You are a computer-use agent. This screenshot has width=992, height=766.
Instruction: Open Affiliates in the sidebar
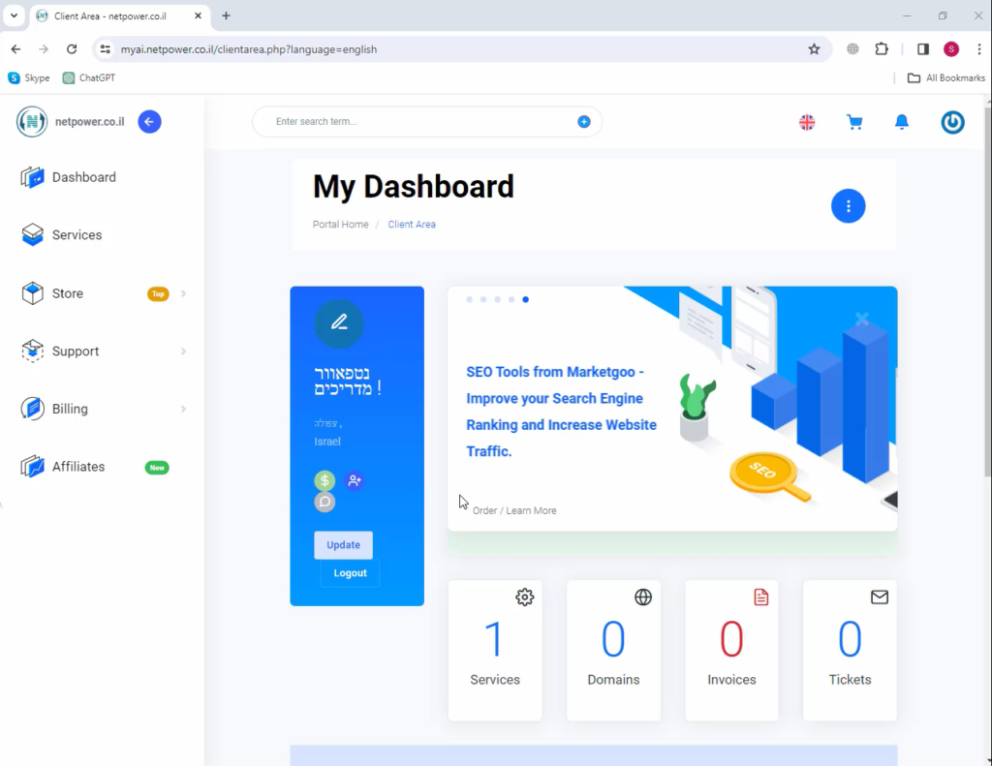77,467
